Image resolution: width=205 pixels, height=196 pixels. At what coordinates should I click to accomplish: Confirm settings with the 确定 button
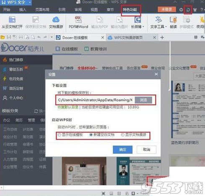[122, 149]
